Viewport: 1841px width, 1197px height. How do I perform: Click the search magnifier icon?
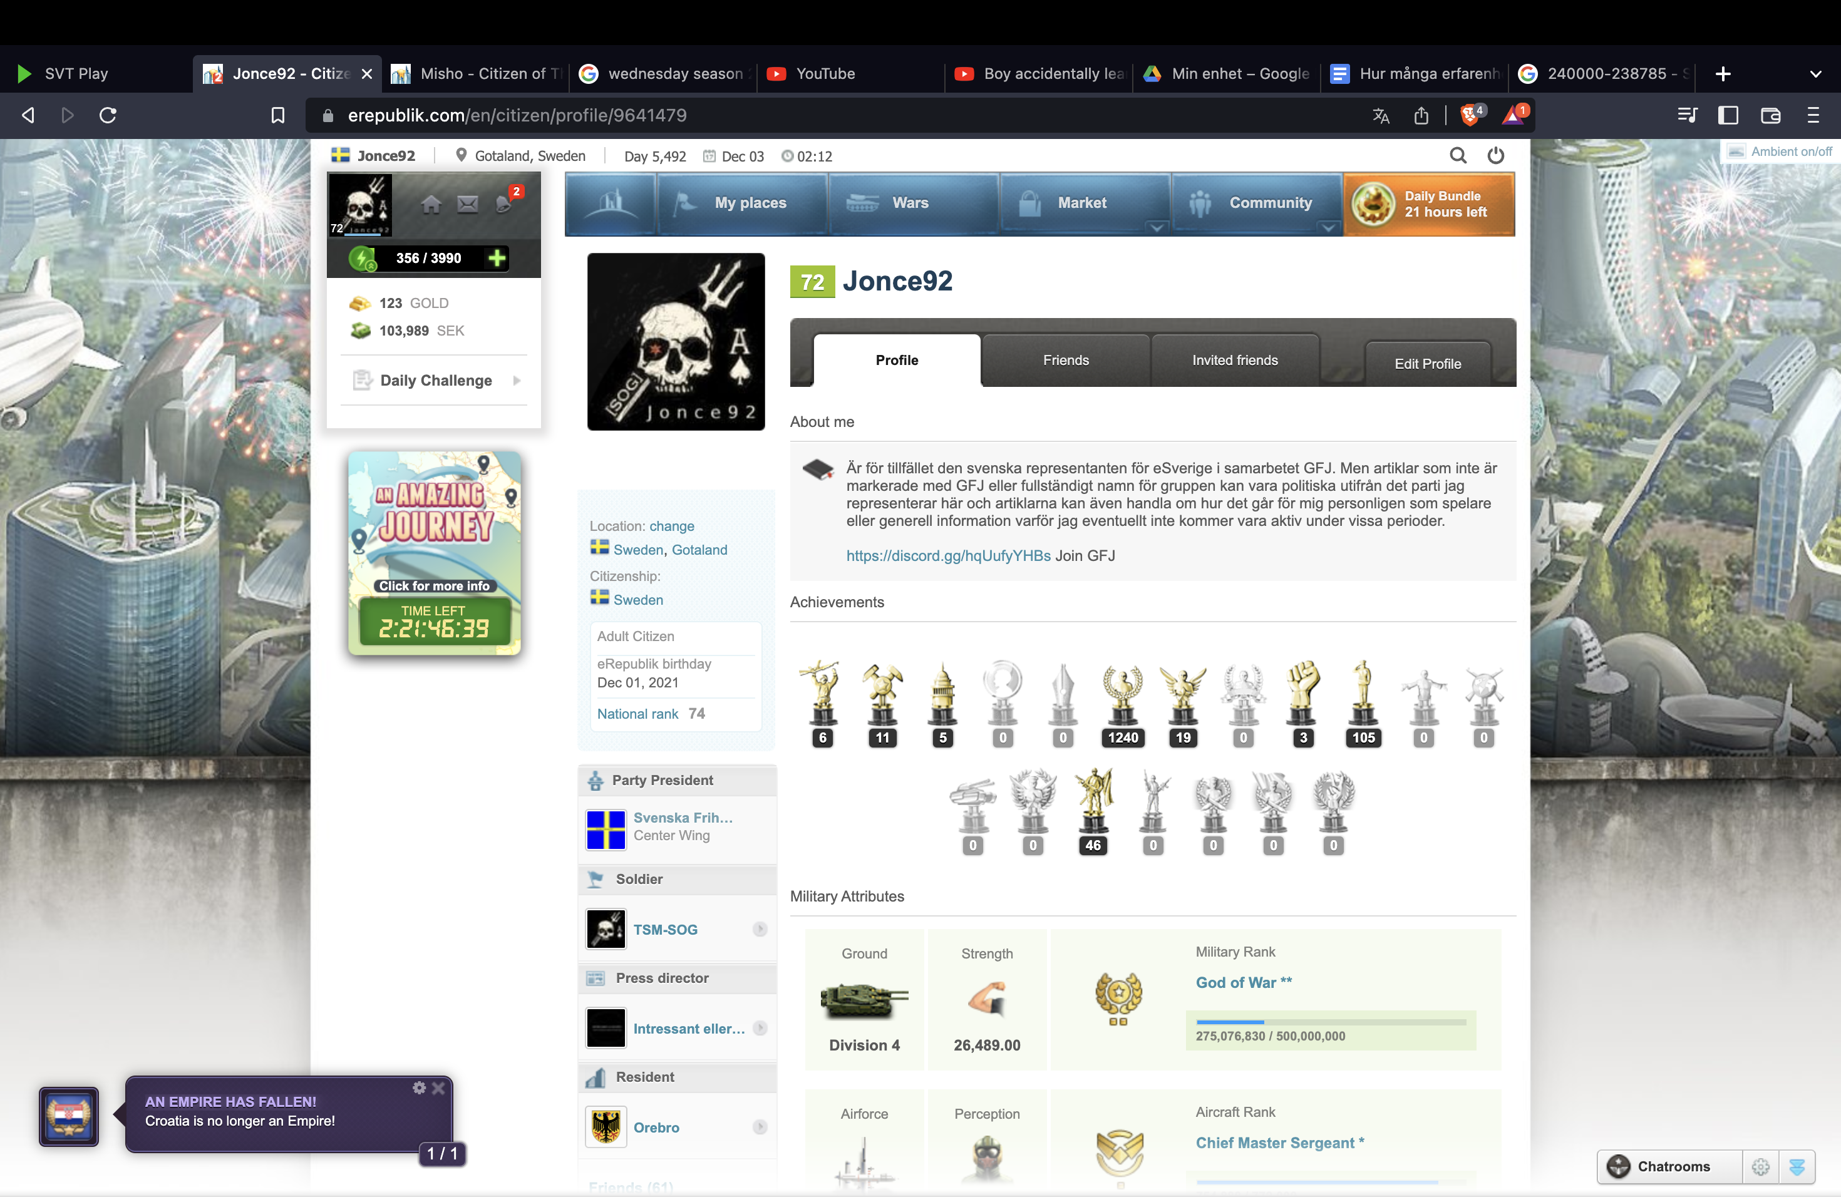(1457, 155)
